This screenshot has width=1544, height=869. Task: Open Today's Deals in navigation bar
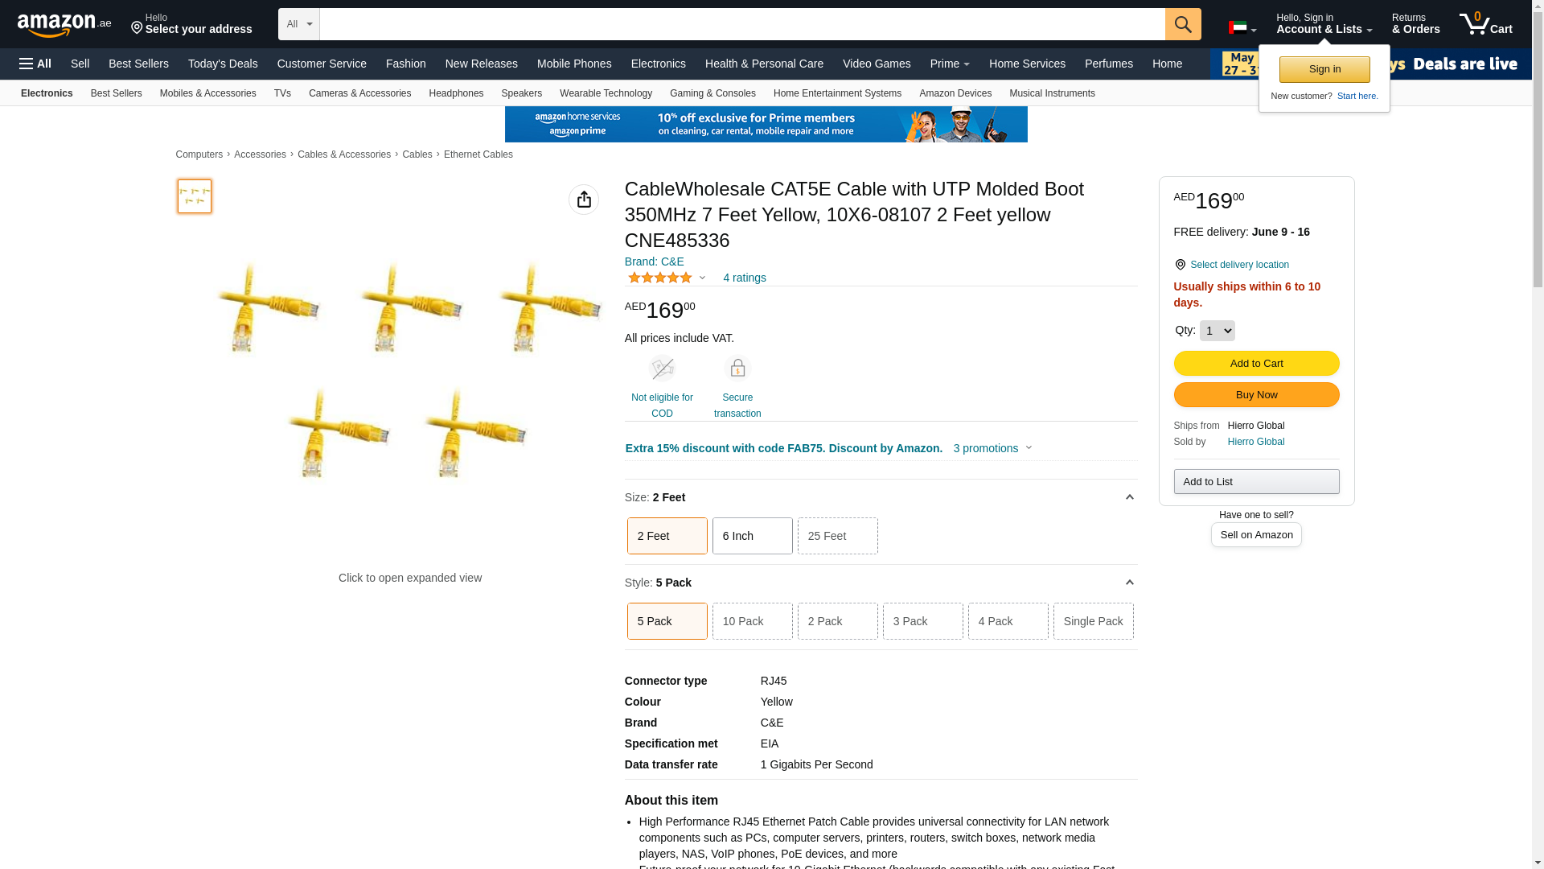coord(223,64)
